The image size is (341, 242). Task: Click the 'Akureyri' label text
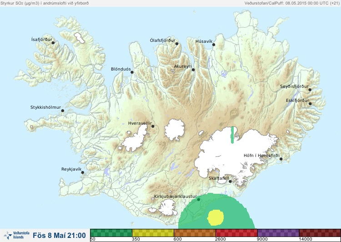point(183,66)
